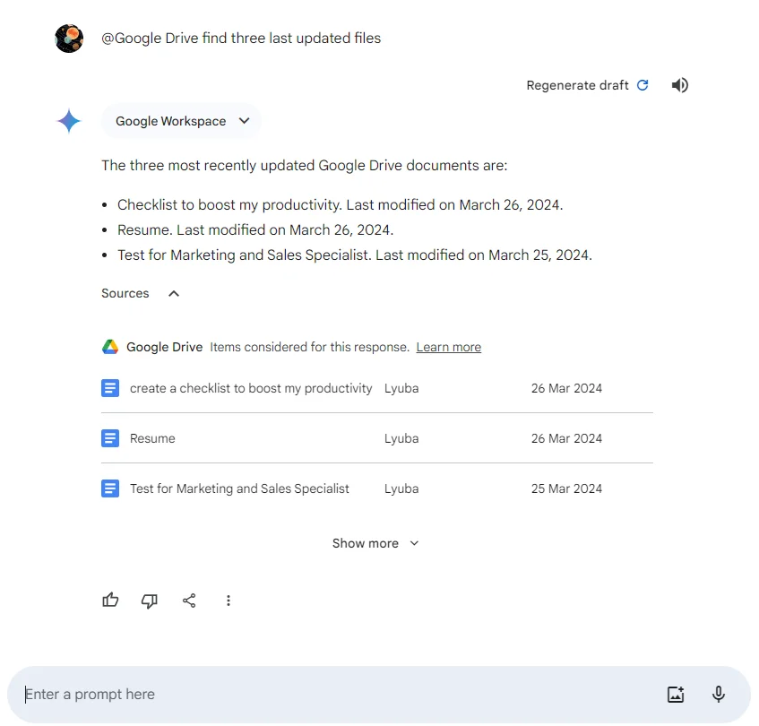Give the response a thumbs down

(150, 601)
